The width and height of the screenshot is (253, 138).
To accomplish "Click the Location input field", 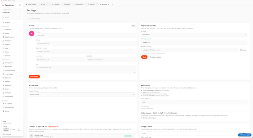I will [x=60, y=60].
